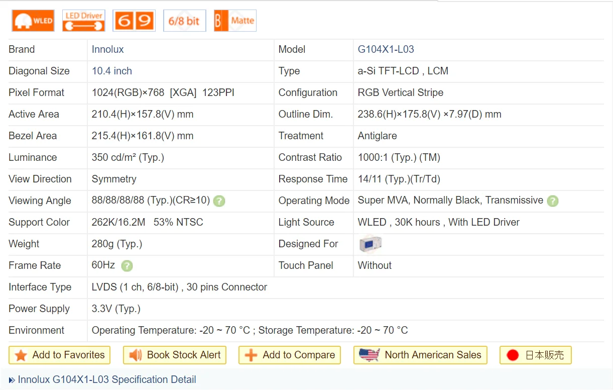Click the Interface Type row label
Screen dimensions: 613x390
(x=40, y=287)
